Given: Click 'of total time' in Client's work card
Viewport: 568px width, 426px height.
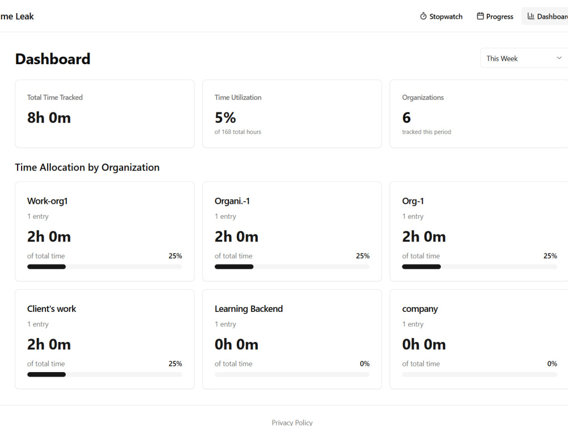Looking at the screenshot, I should tap(46, 364).
